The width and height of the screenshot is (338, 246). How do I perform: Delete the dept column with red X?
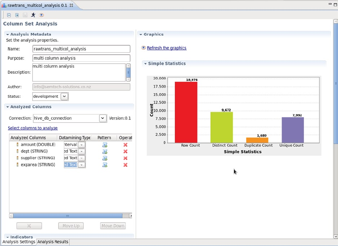tap(125, 152)
